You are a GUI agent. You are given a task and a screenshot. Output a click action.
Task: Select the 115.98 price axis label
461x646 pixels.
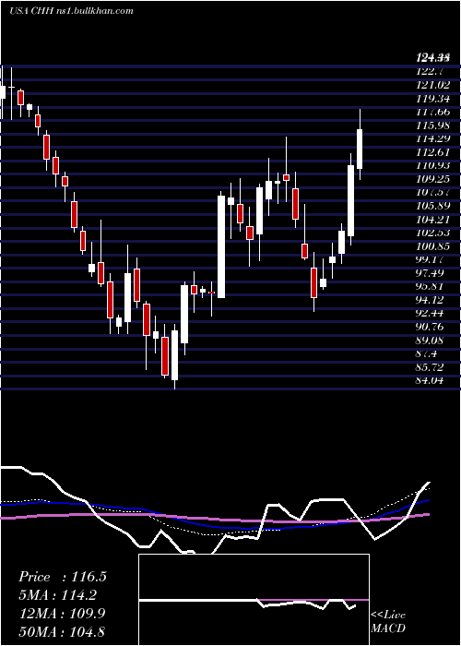coord(433,126)
